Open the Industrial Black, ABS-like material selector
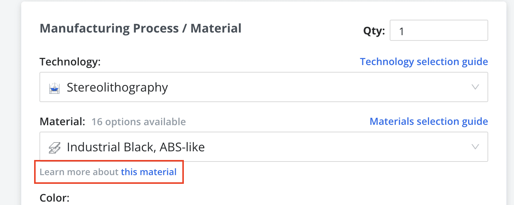 tap(263, 147)
